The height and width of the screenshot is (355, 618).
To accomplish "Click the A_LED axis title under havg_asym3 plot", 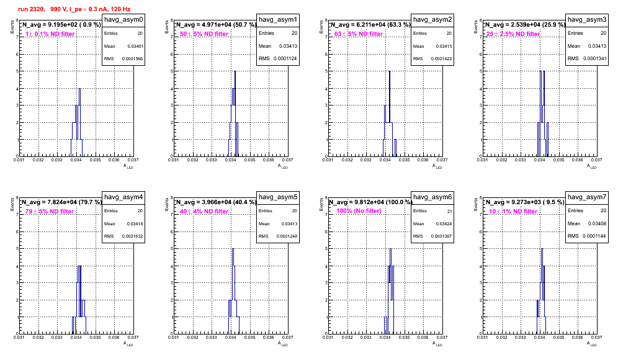I will (x=592, y=166).
